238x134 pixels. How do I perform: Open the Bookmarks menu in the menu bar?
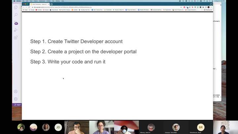[42, 1]
